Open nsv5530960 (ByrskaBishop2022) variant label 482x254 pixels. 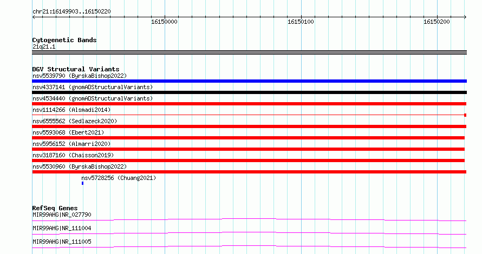click(x=80, y=166)
